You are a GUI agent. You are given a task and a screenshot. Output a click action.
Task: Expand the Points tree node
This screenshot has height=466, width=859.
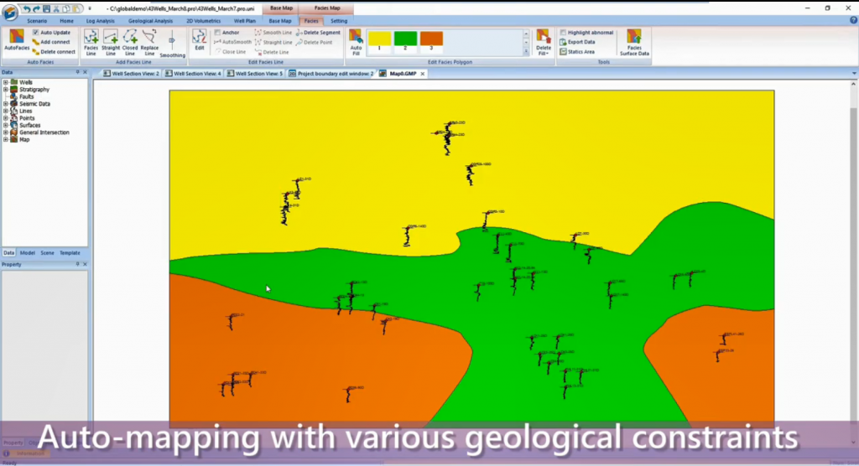(x=6, y=117)
